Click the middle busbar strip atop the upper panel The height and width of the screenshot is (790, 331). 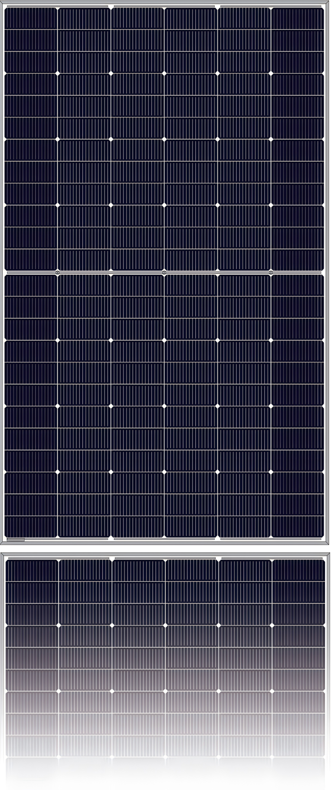[x=164, y=6]
